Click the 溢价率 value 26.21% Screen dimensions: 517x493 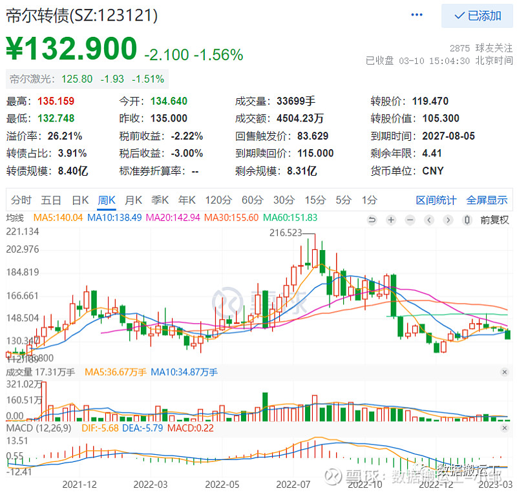point(65,136)
